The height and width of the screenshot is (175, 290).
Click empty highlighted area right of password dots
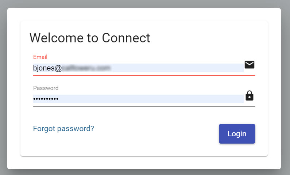(x=151, y=99)
